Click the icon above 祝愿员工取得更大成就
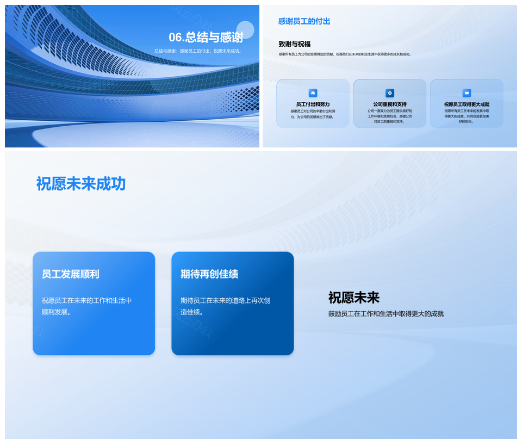This screenshot has width=522, height=444. tap(467, 93)
